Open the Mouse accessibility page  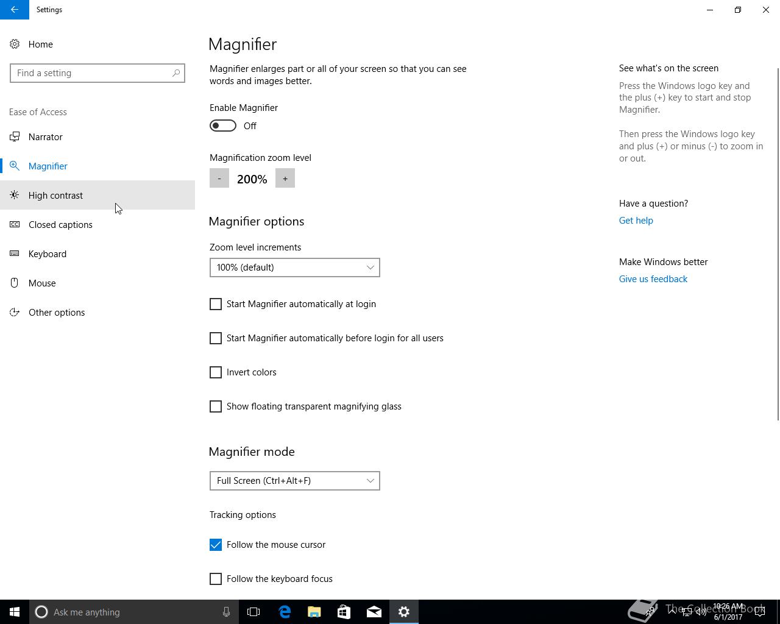point(97,283)
